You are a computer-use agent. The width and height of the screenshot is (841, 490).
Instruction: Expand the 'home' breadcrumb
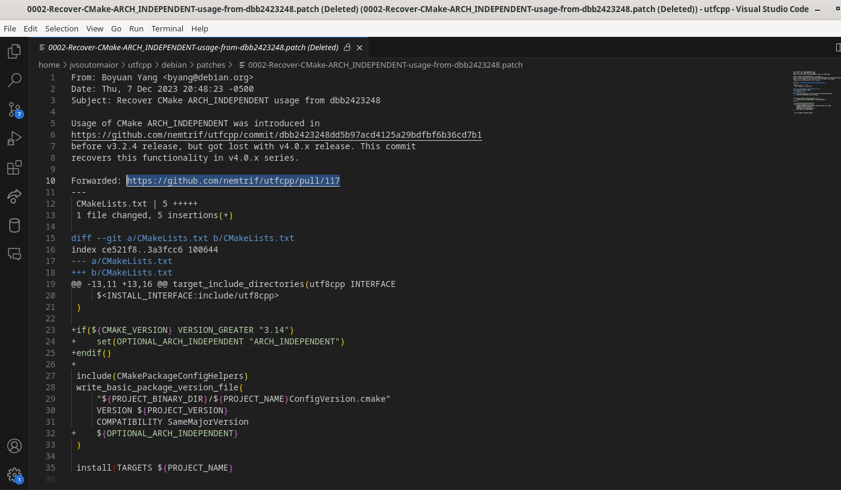(x=49, y=65)
